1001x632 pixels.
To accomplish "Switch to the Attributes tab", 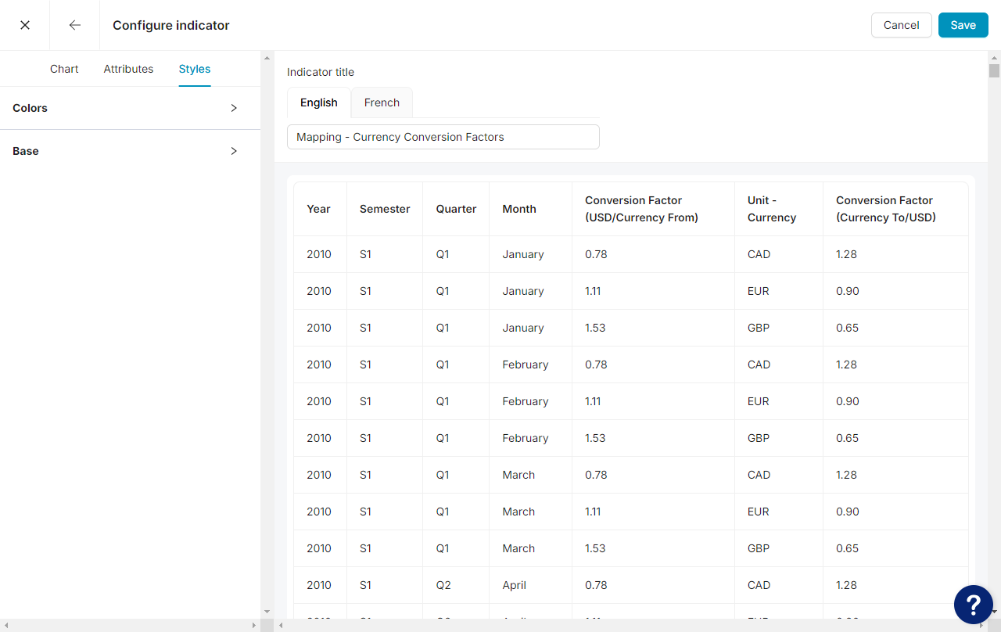I will tap(128, 69).
